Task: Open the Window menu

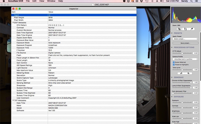Action: pyautogui.click(x=51, y=1)
